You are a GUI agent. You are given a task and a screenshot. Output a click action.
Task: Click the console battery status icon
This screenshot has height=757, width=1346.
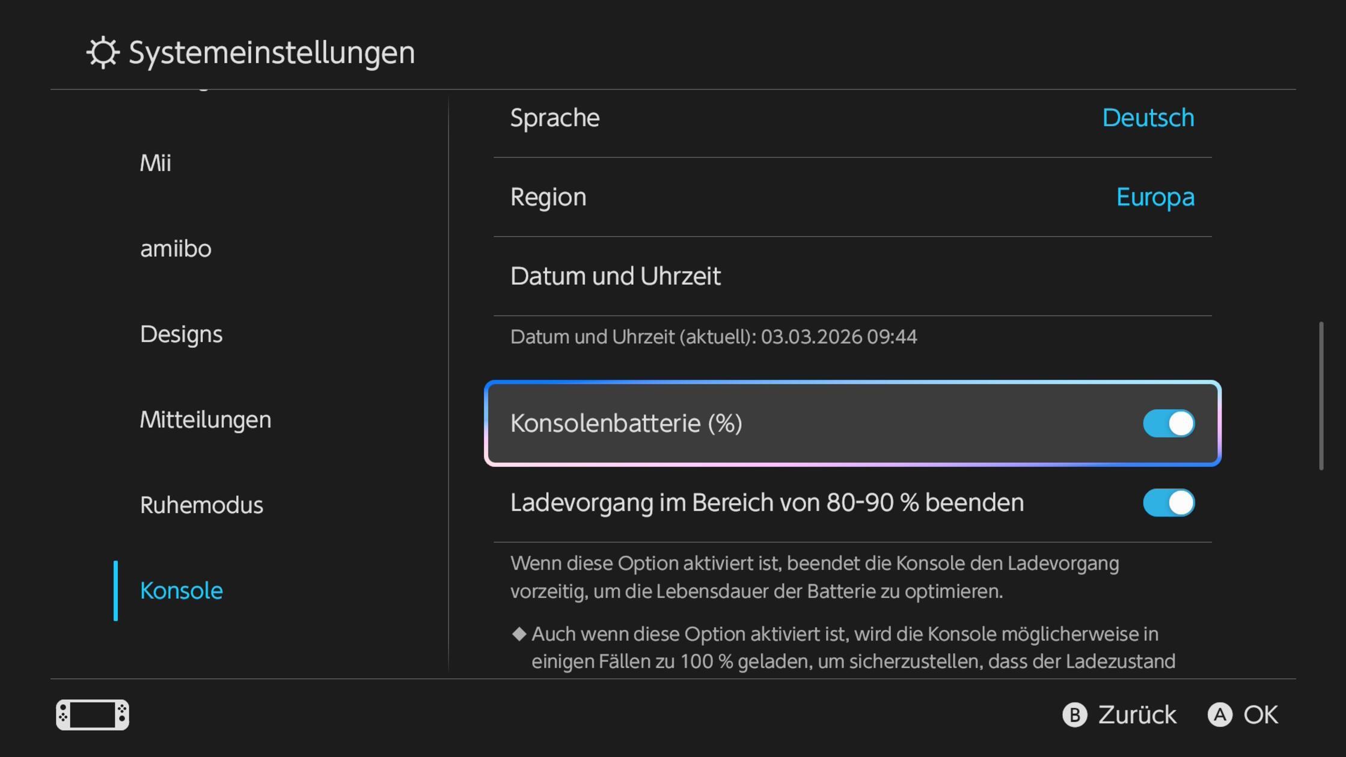click(93, 715)
